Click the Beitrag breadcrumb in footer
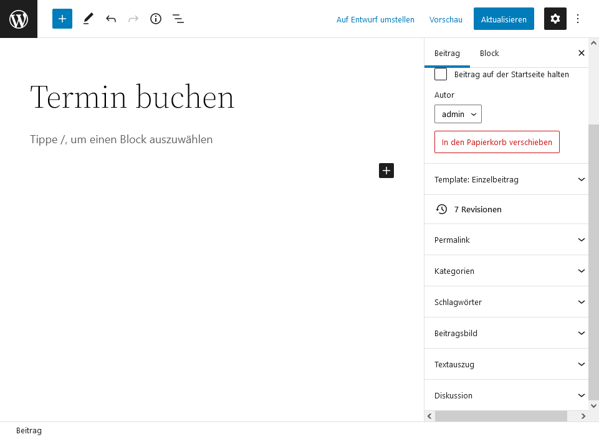Image resolution: width=599 pixels, height=437 pixels. click(x=29, y=430)
